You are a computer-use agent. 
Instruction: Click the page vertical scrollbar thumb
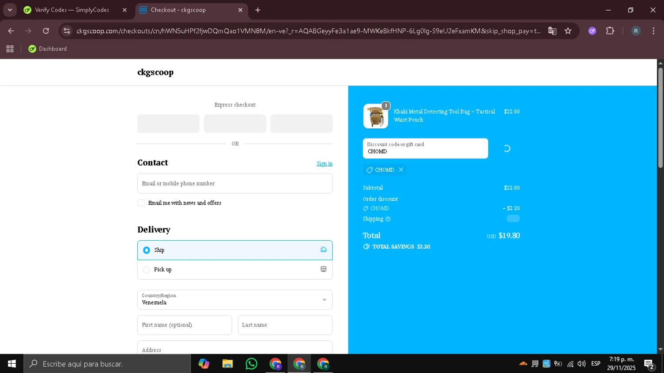(660, 117)
